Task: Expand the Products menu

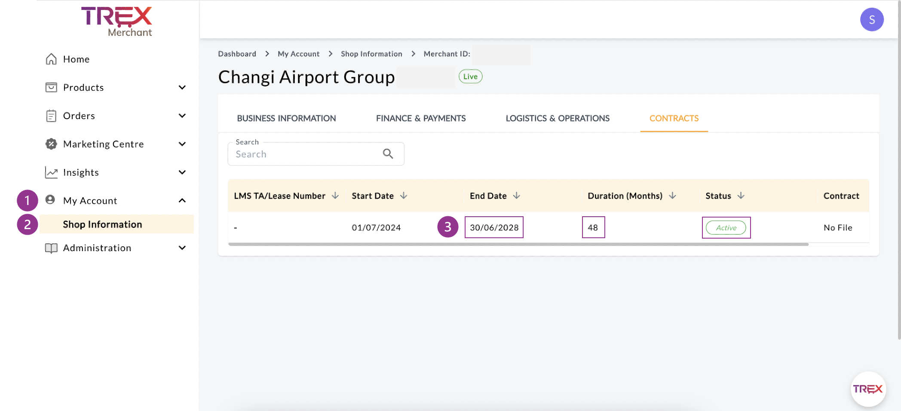Action: [x=182, y=88]
